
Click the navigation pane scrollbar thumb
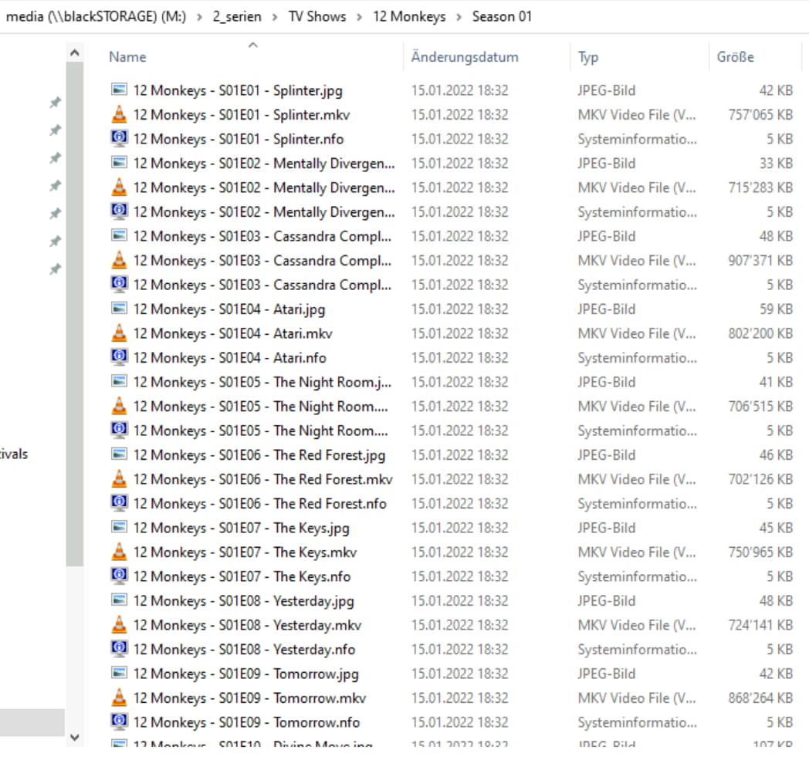click(x=74, y=315)
